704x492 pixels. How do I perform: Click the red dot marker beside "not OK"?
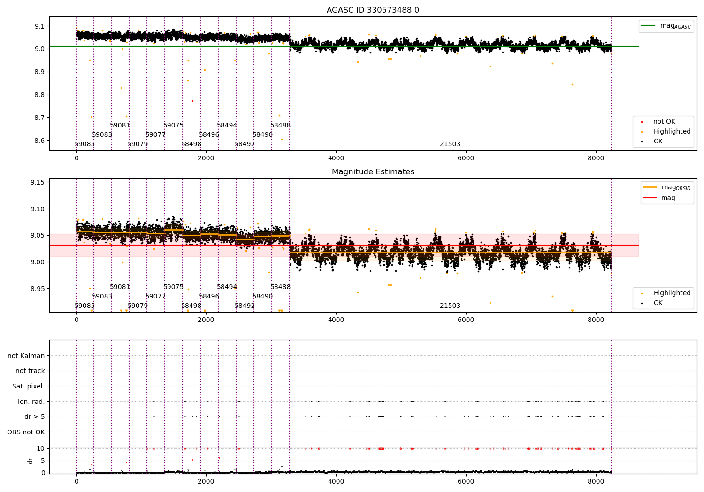(642, 122)
